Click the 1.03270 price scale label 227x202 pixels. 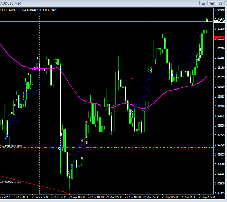pos(220,48)
